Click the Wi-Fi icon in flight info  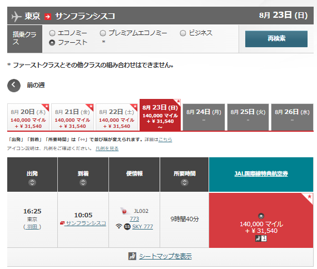coord(119,226)
